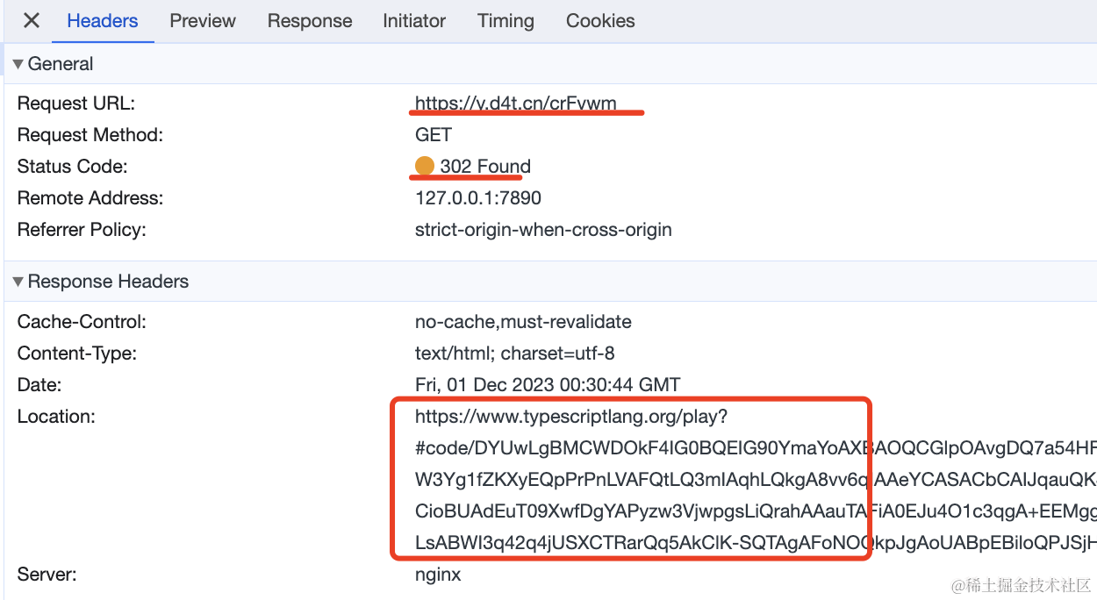Image resolution: width=1097 pixels, height=600 pixels.
Task: Switch to the Headers tab
Action: point(103,21)
